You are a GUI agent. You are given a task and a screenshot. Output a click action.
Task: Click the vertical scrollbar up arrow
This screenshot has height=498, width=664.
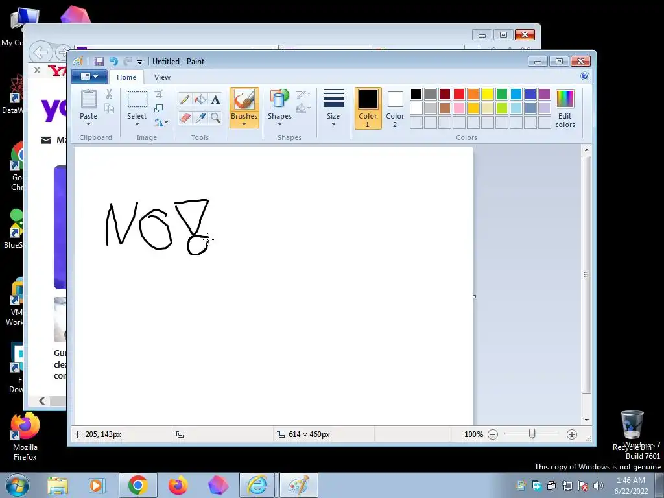(586, 150)
